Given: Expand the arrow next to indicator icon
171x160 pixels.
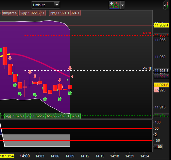Looking at the screenshot, I should 123,5.
